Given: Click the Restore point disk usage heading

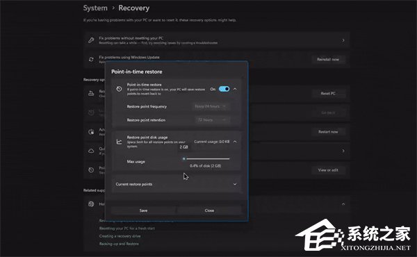Looking at the screenshot, I should (x=147, y=138).
